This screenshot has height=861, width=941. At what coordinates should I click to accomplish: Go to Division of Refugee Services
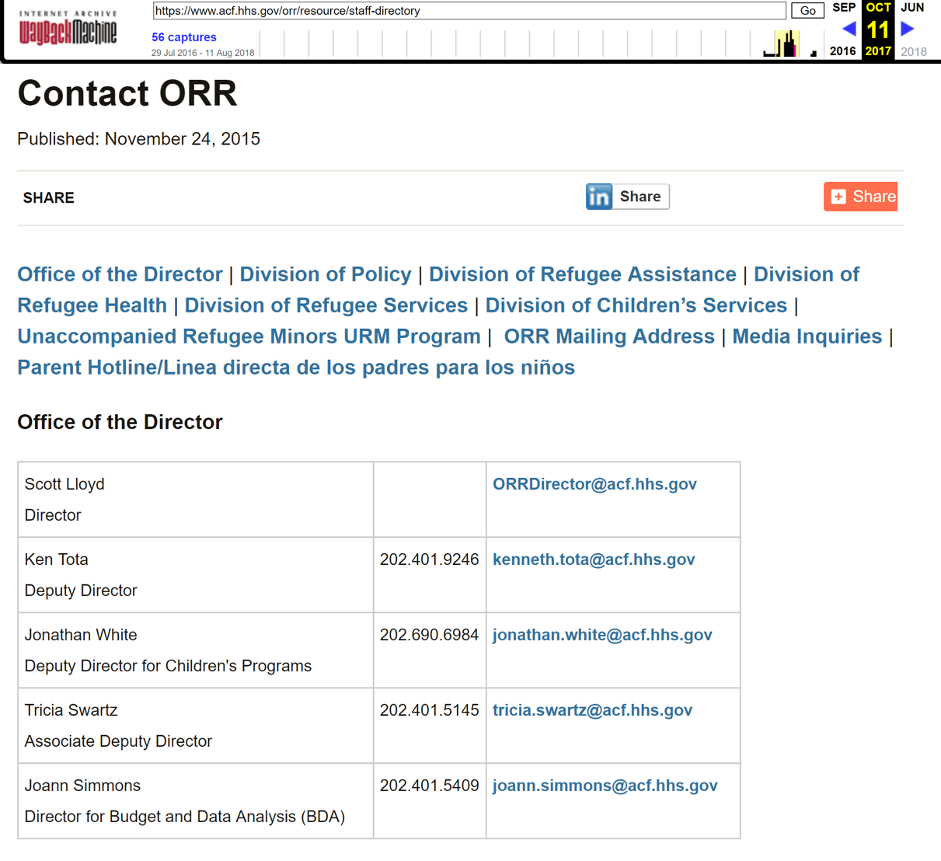coord(326,305)
